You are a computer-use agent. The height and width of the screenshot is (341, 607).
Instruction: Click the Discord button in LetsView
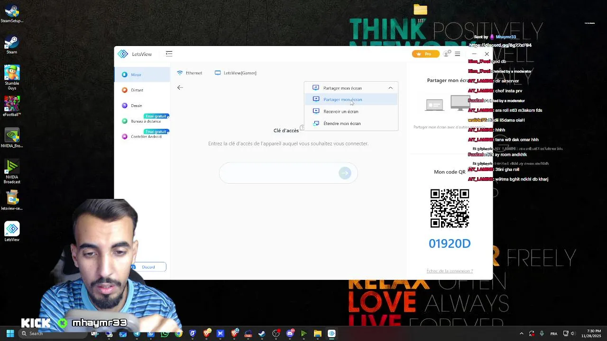(149, 267)
